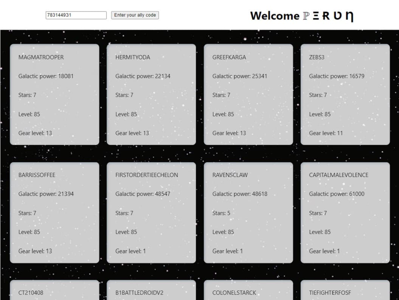Click "Galactic power: 16579" text
Screen dimensions: 399x300
[x=337, y=76]
